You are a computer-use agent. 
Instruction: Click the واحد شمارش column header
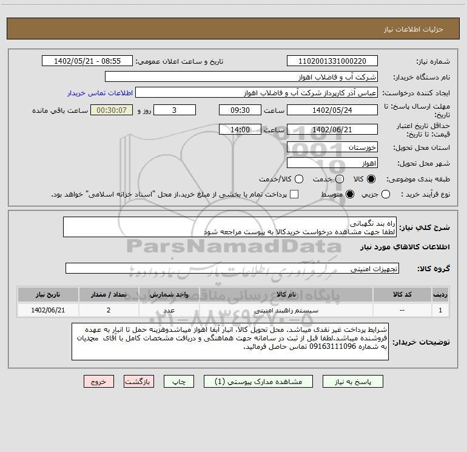pyautogui.click(x=169, y=294)
